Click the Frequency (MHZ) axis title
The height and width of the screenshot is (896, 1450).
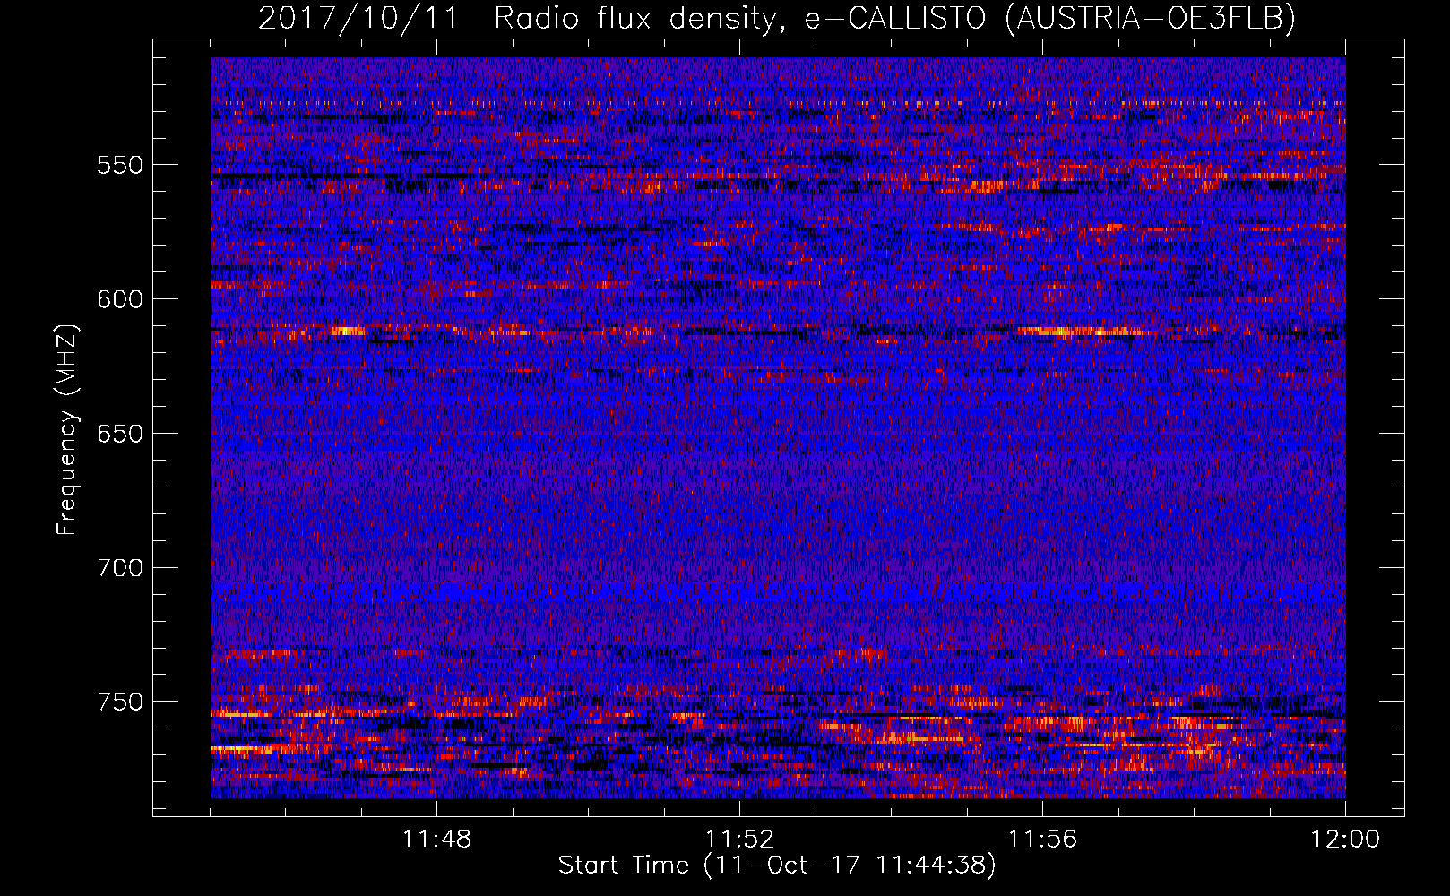tap(67, 429)
